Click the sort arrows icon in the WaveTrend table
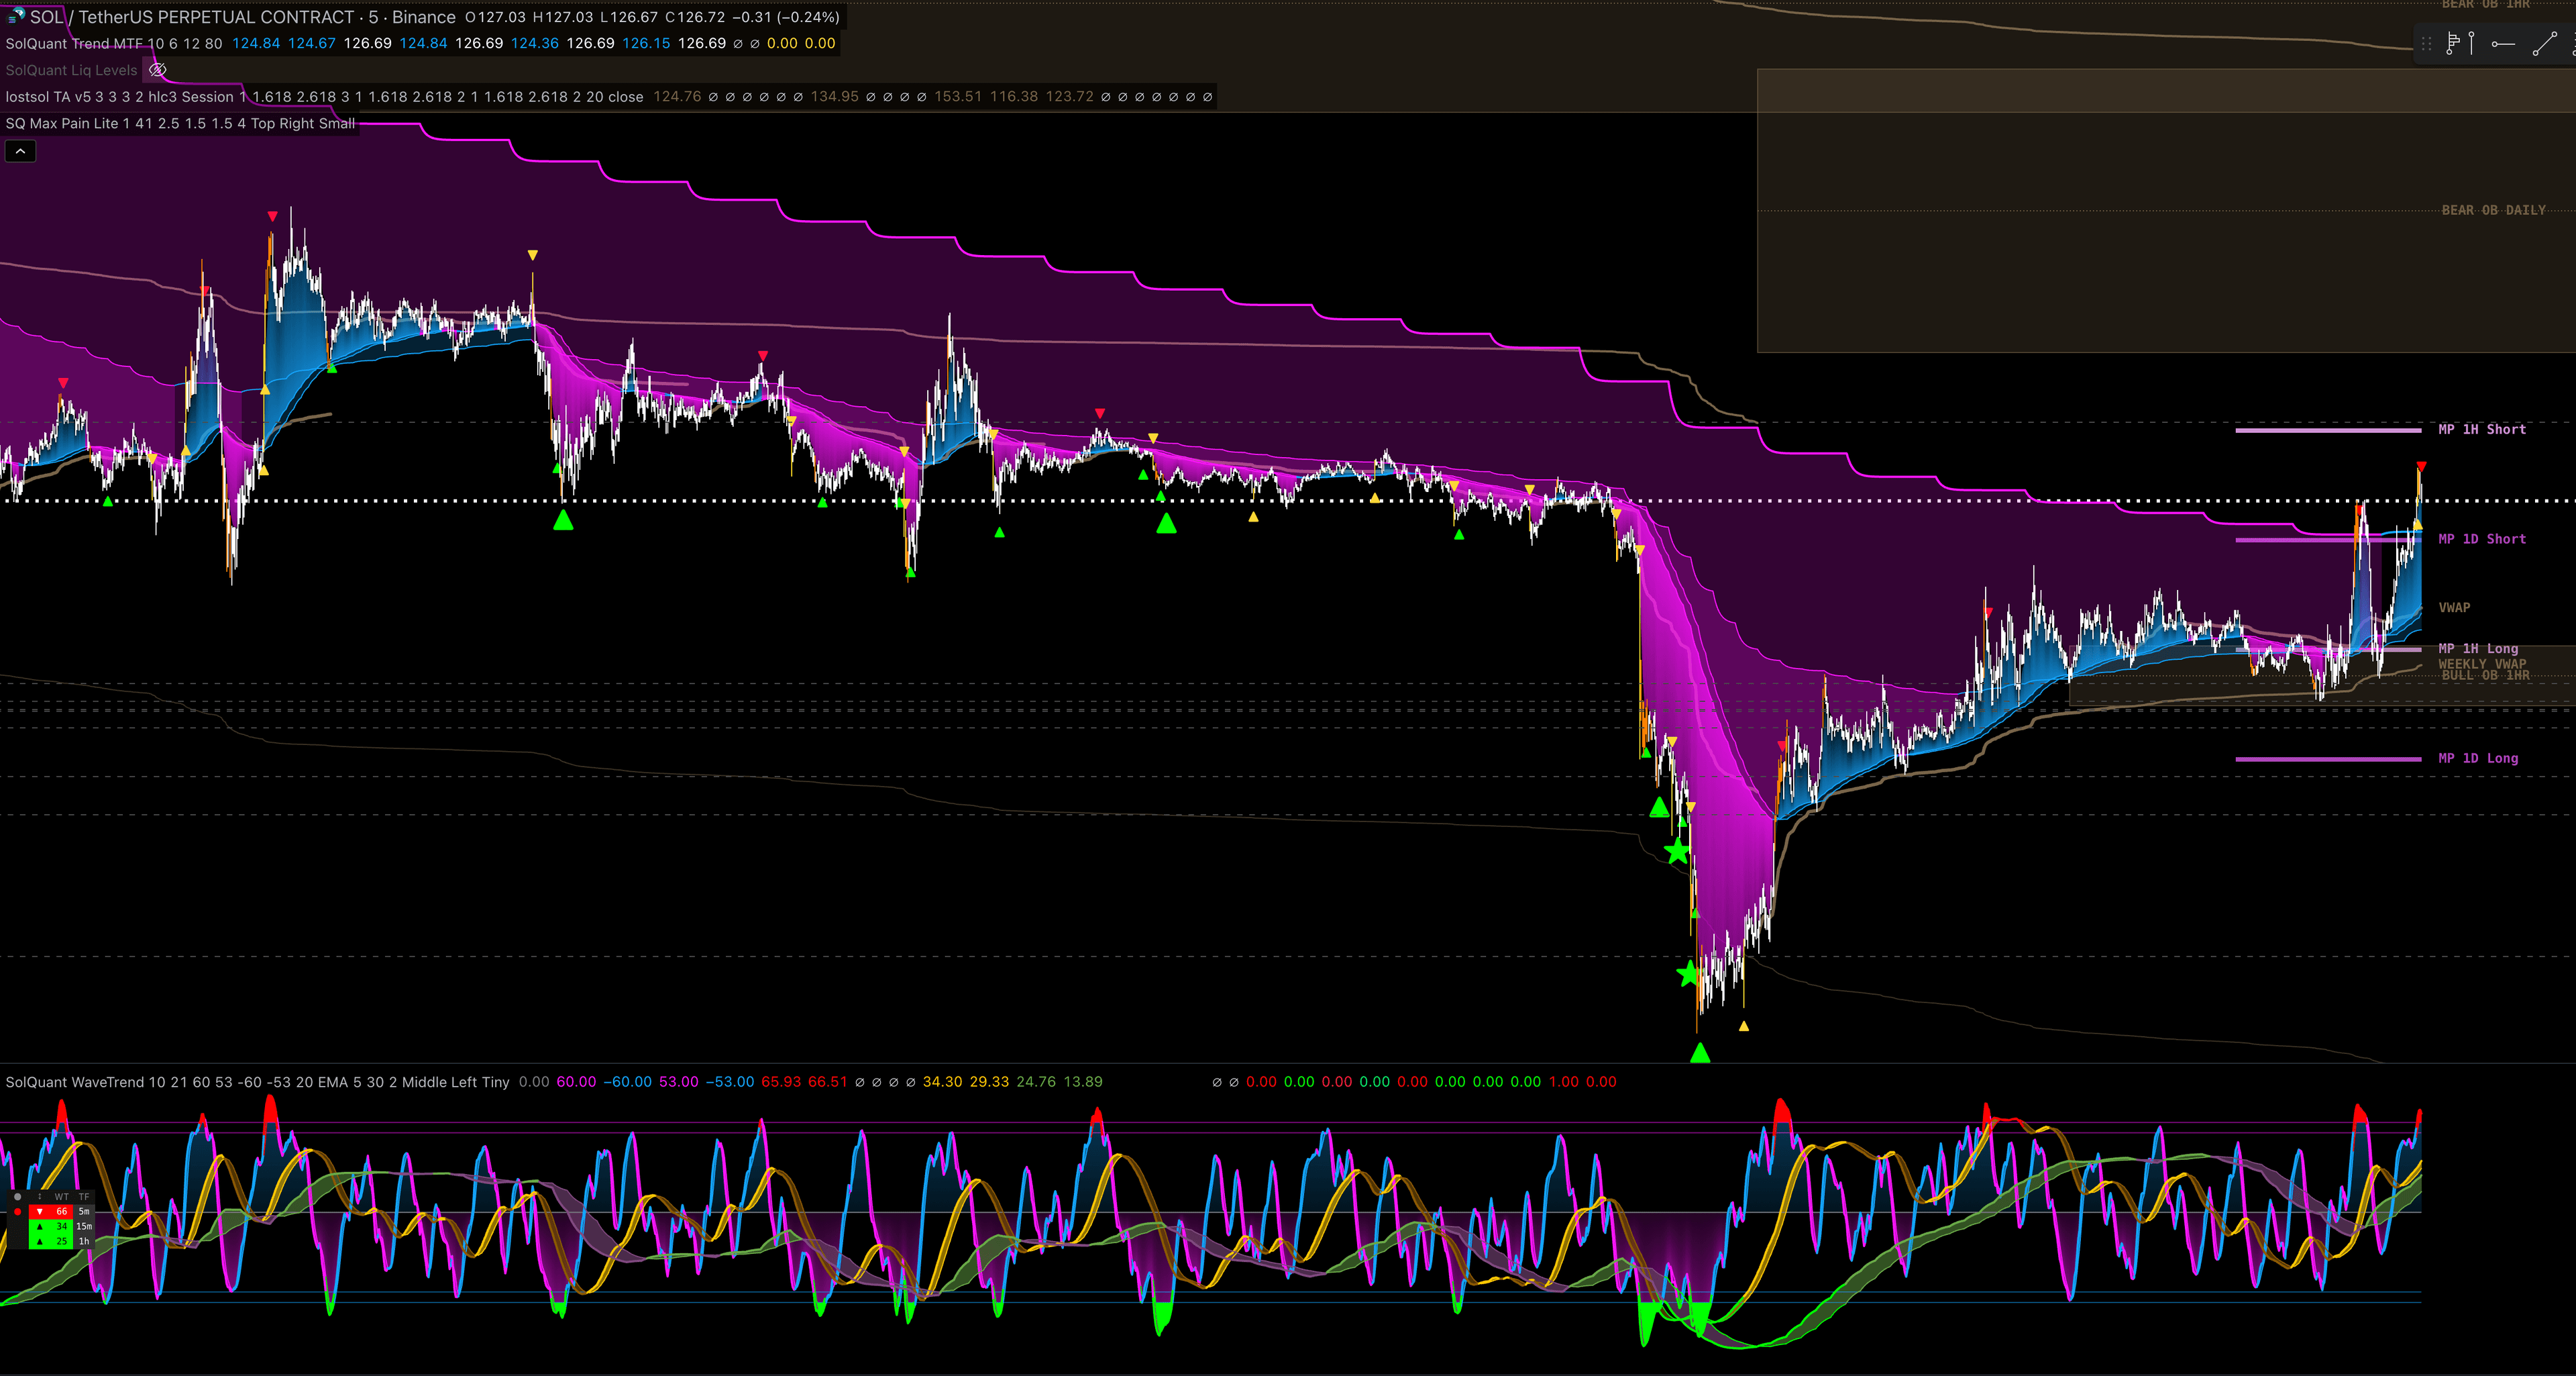The image size is (2576, 1376). 40,1197
